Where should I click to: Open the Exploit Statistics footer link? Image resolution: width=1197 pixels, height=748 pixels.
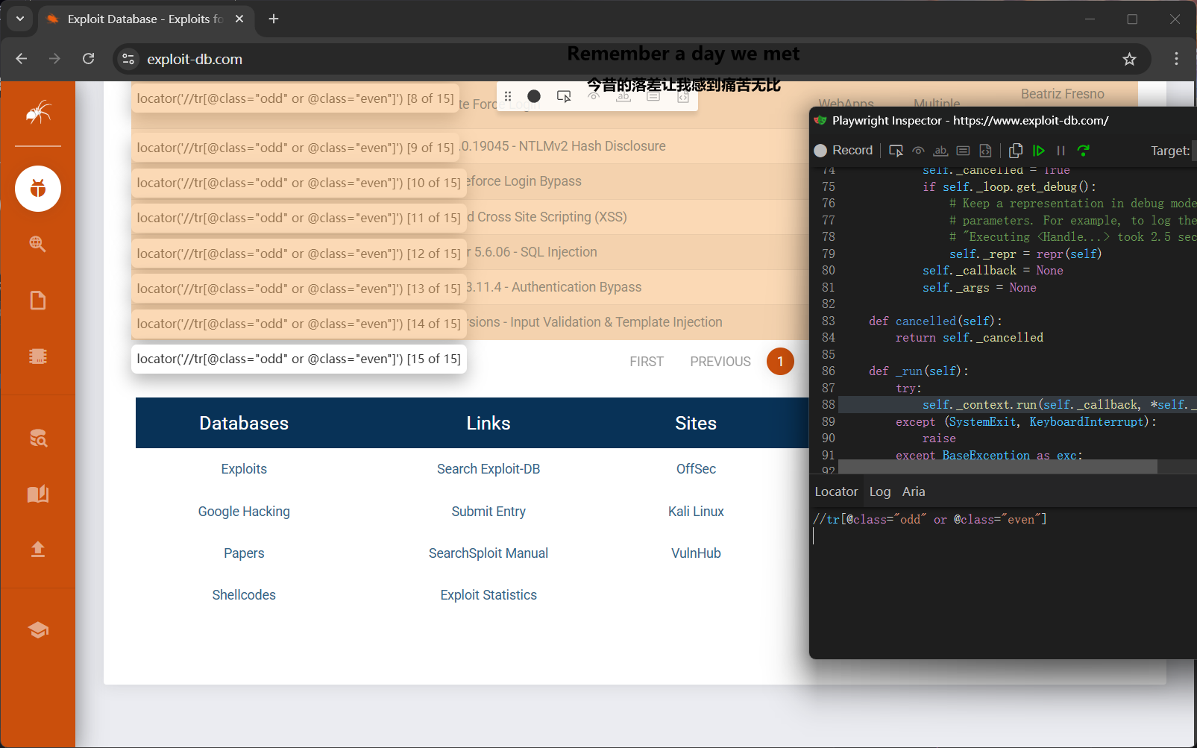[488, 595]
